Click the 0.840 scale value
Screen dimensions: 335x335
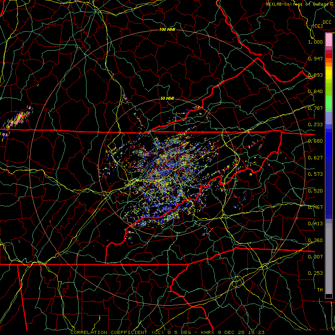tap(315, 92)
